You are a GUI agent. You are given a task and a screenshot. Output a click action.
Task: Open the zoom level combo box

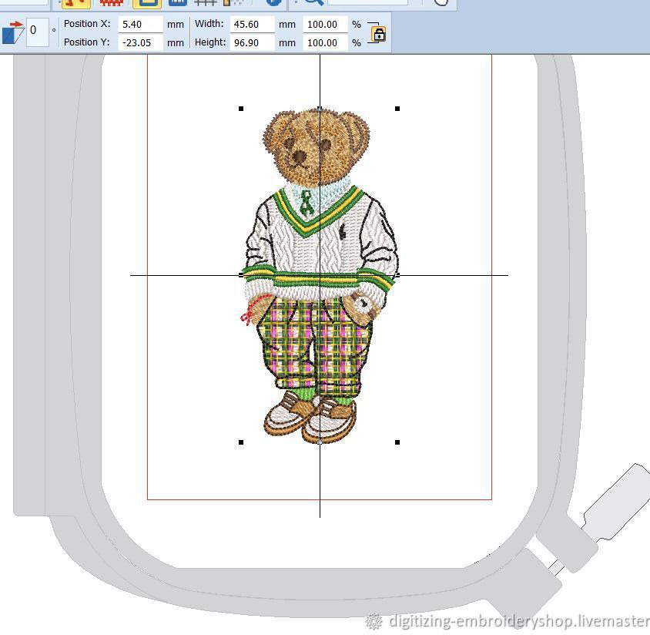coord(367,2)
